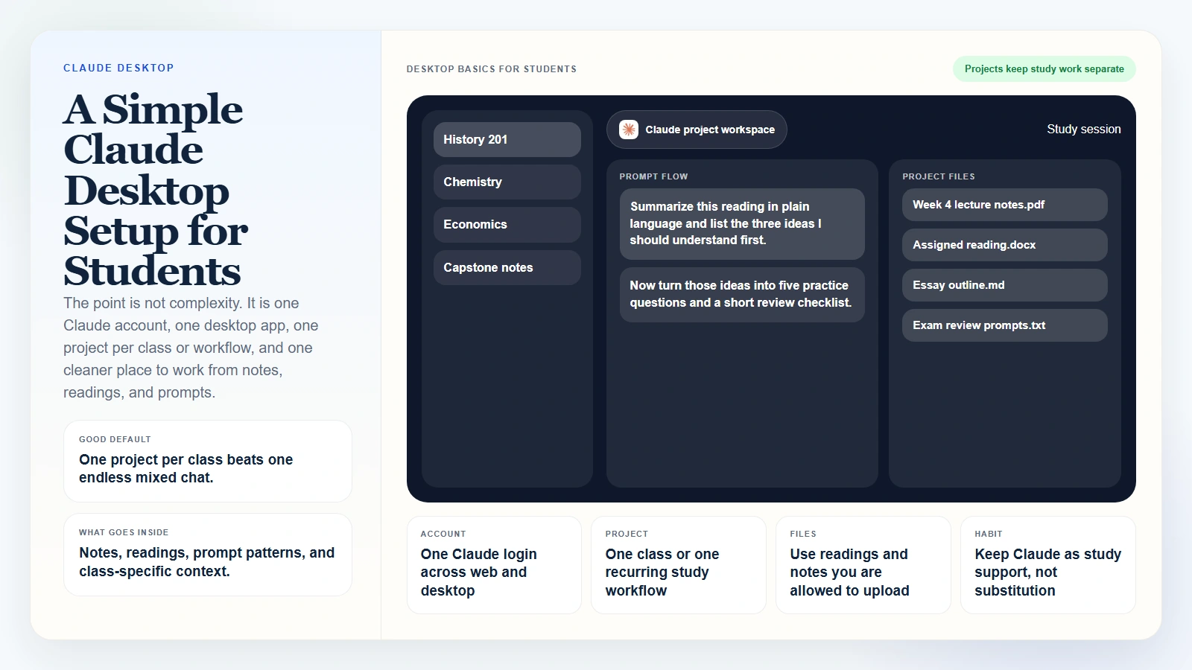The image size is (1192, 670).
Task: Open Assigned reading.docx file
Action: click(x=1004, y=245)
